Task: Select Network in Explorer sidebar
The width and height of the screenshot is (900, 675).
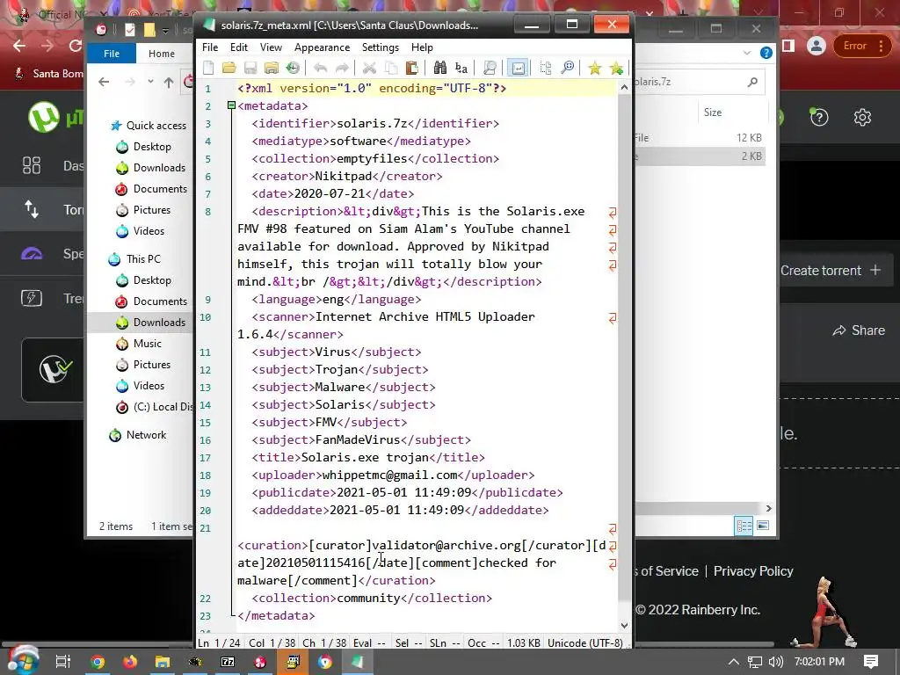Action: click(146, 435)
